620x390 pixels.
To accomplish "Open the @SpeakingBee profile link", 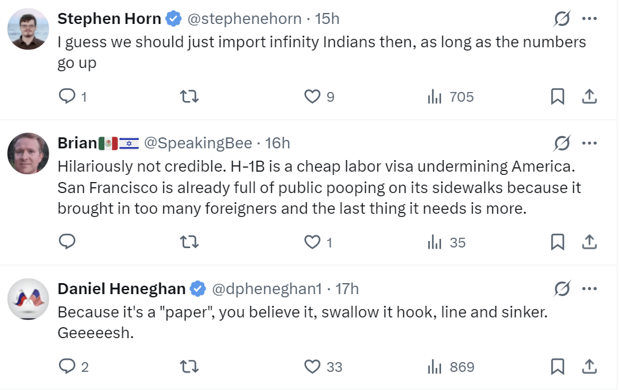I will pos(197,143).
